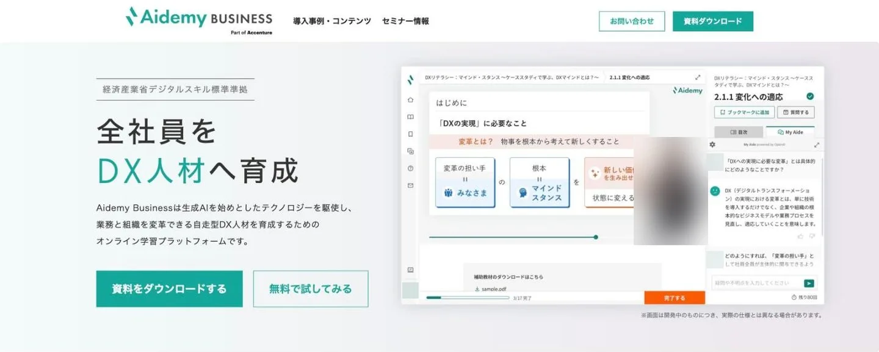
Task: Switch to the 目次 tab
Action: [x=739, y=132]
